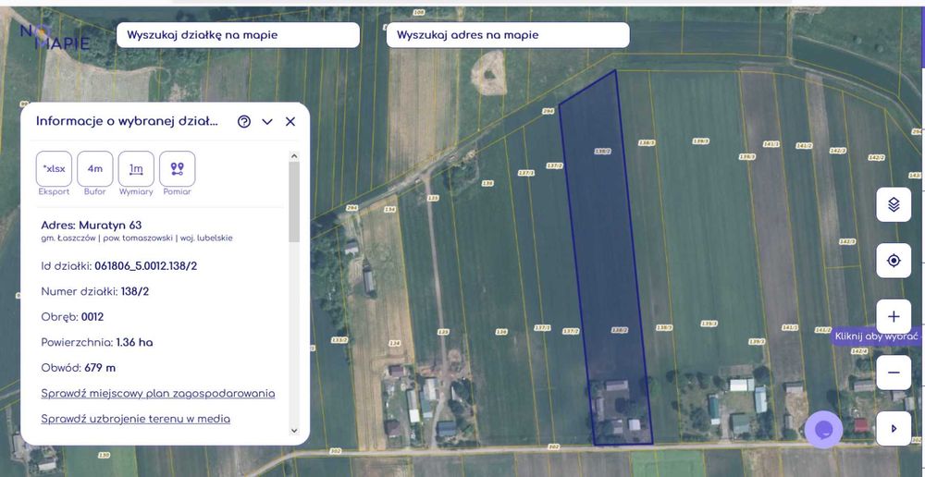
Task: Click the info panel scrollbar thumb
Action: (x=294, y=202)
